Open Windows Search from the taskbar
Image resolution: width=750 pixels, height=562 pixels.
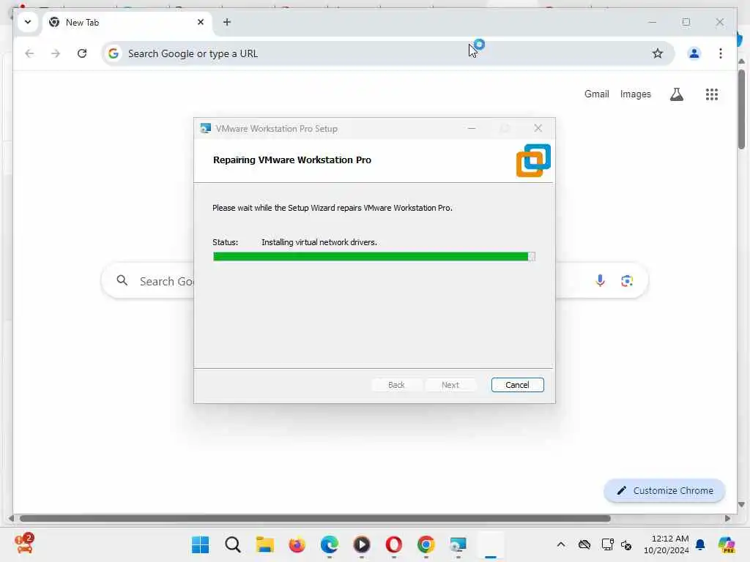(x=232, y=544)
